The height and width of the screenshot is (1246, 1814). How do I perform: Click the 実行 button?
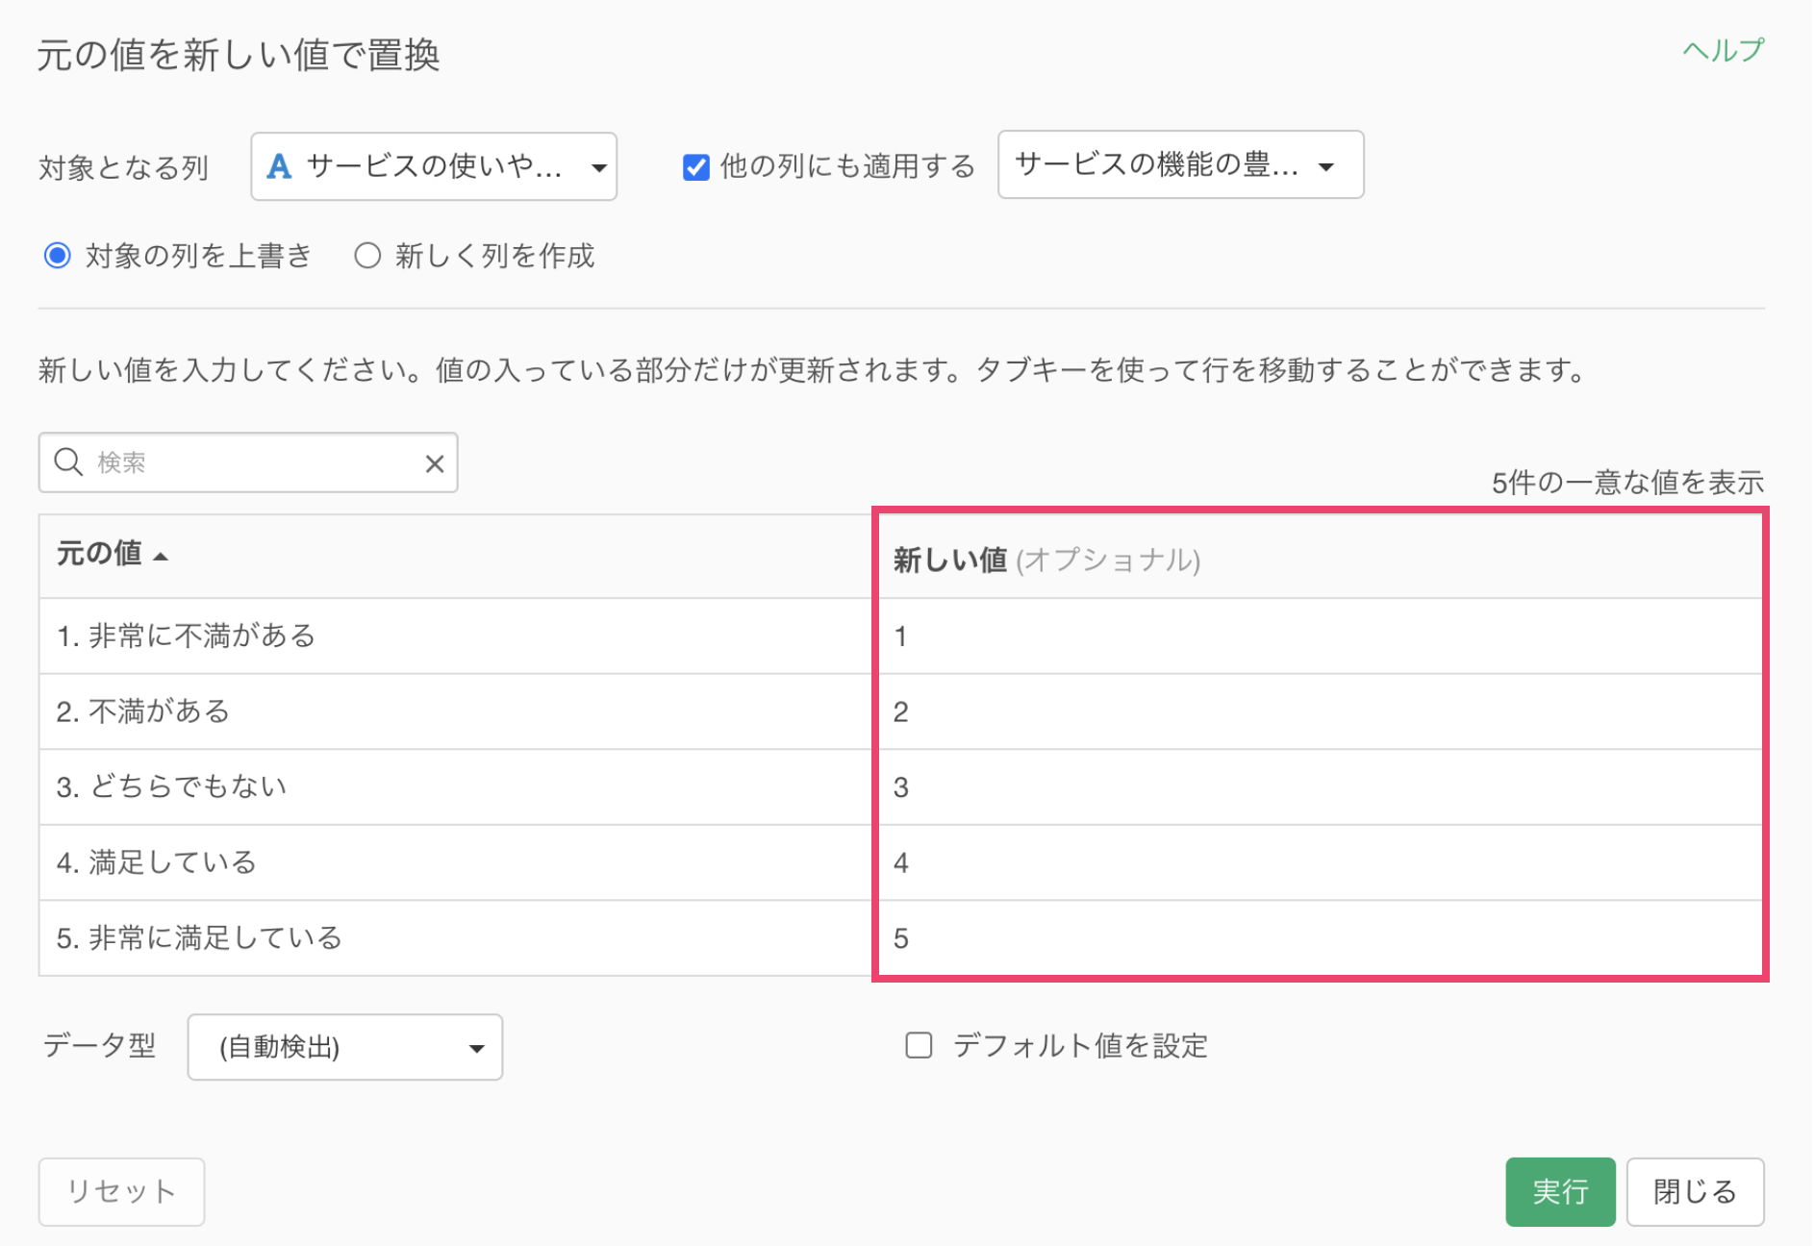click(1559, 1191)
